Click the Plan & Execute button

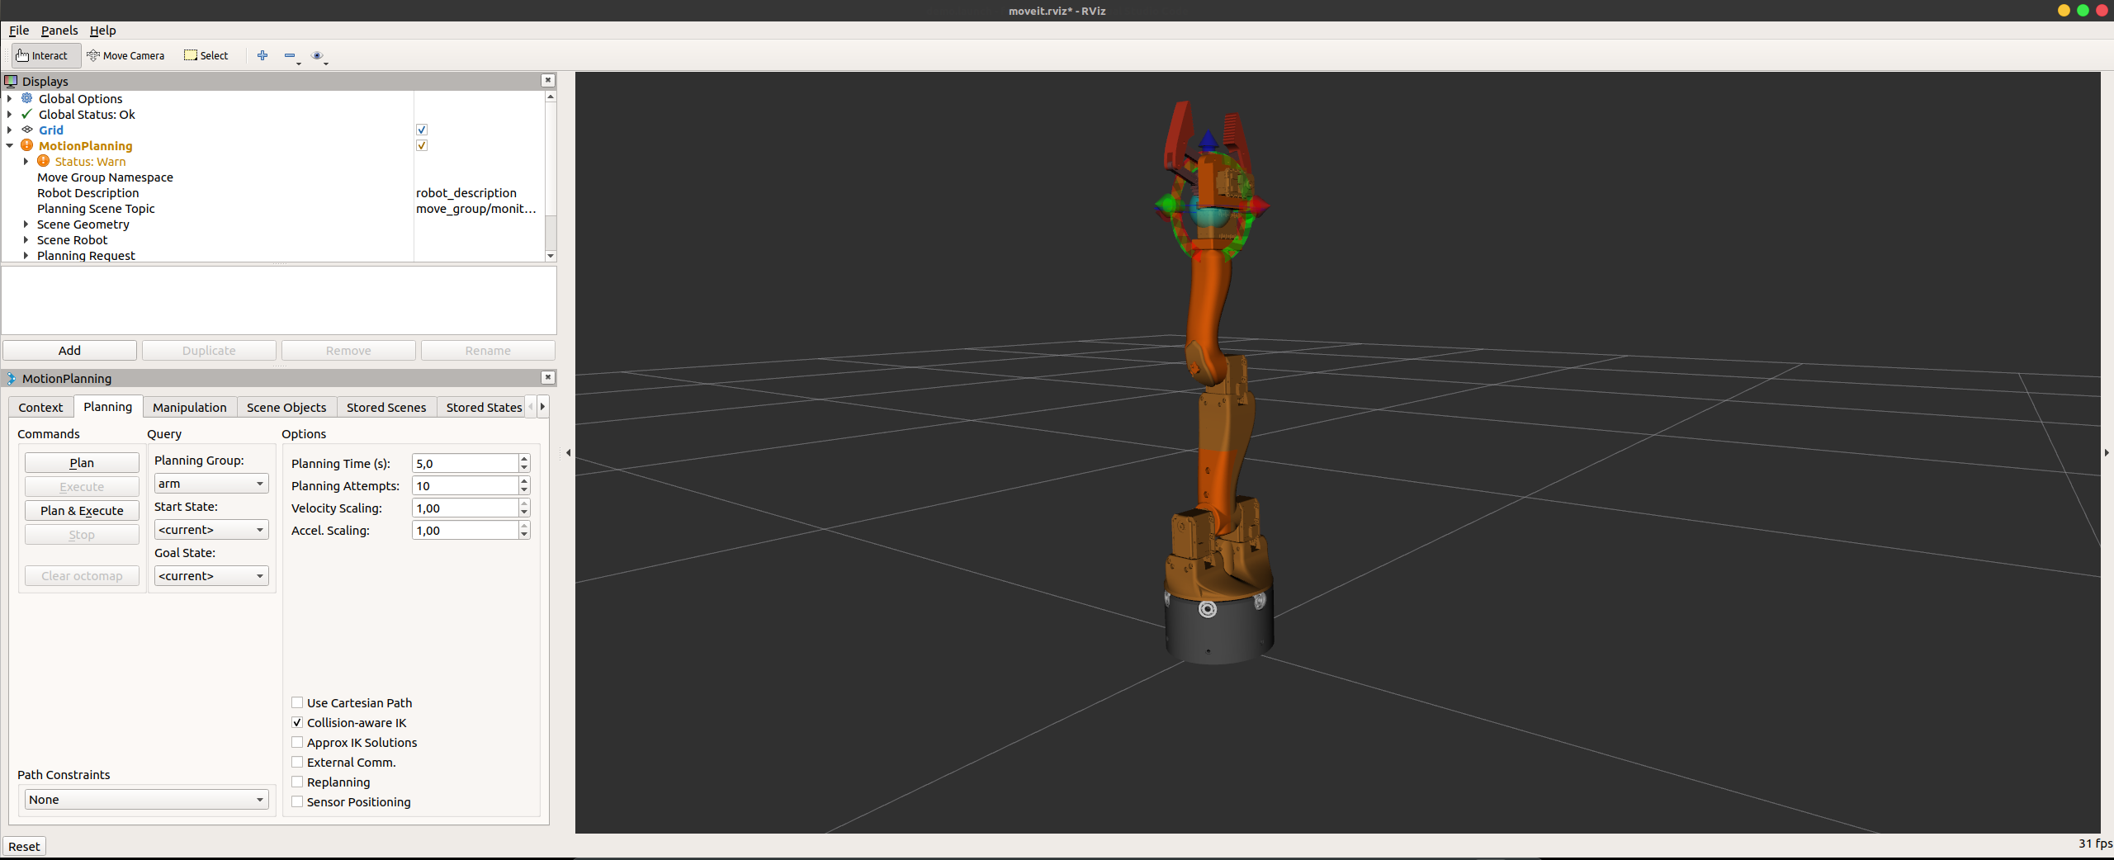point(82,511)
